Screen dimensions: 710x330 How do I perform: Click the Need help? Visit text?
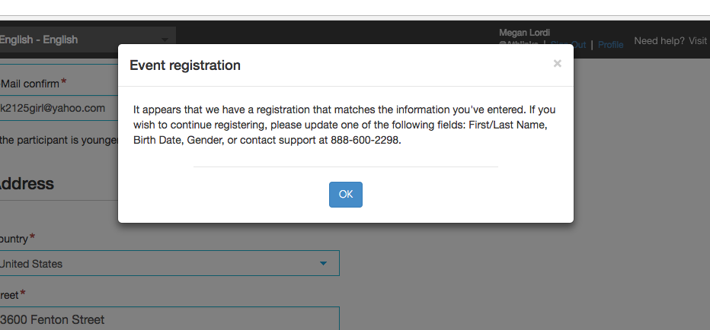[x=670, y=41]
